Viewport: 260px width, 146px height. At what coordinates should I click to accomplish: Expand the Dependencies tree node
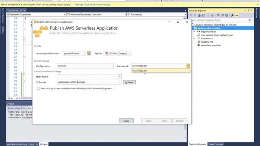(x=194, y=32)
